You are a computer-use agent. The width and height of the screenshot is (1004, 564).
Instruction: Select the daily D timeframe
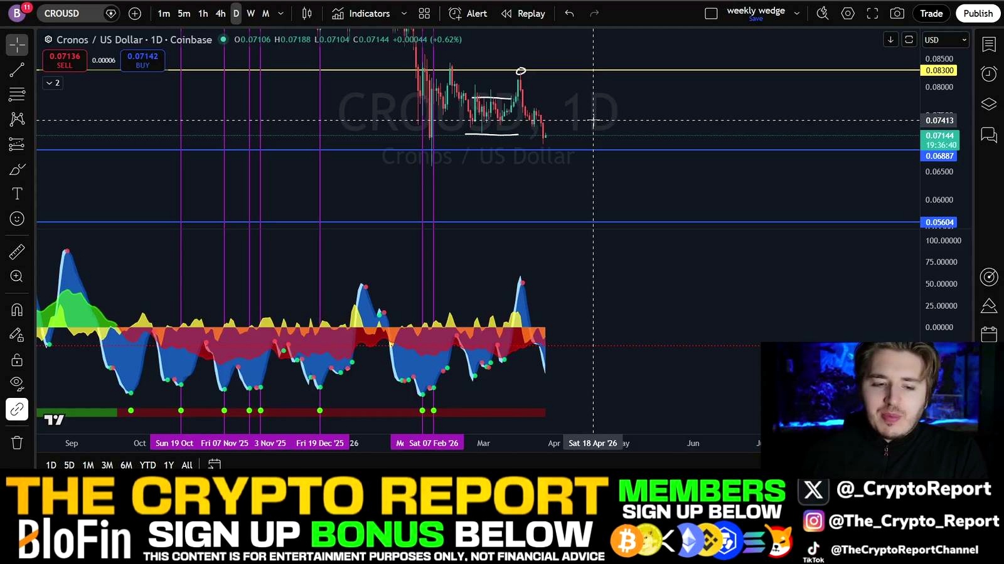236,13
